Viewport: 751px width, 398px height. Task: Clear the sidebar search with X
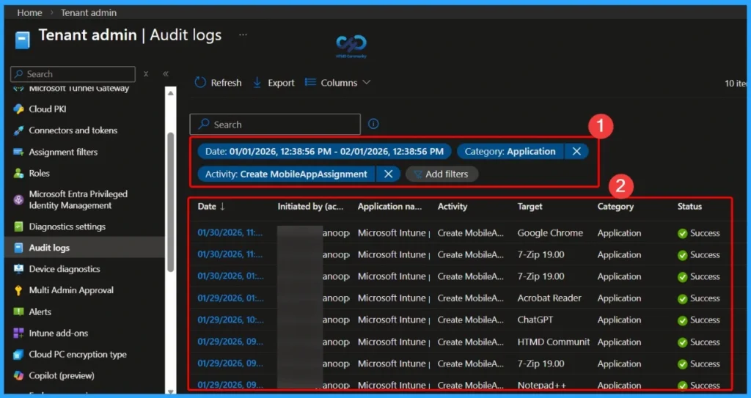pyautogui.click(x=146, y=74)
